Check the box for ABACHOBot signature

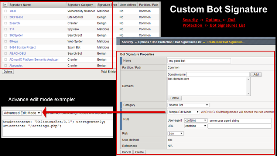click(x=6, y=53)
